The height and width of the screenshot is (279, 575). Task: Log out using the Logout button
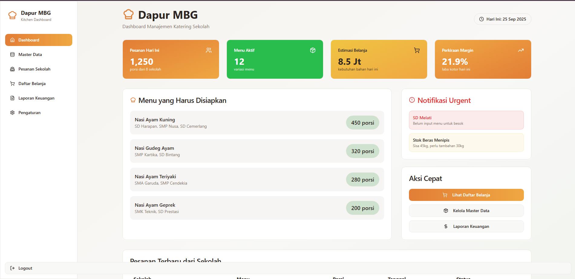pyautogui.click(x=25, y=268)
